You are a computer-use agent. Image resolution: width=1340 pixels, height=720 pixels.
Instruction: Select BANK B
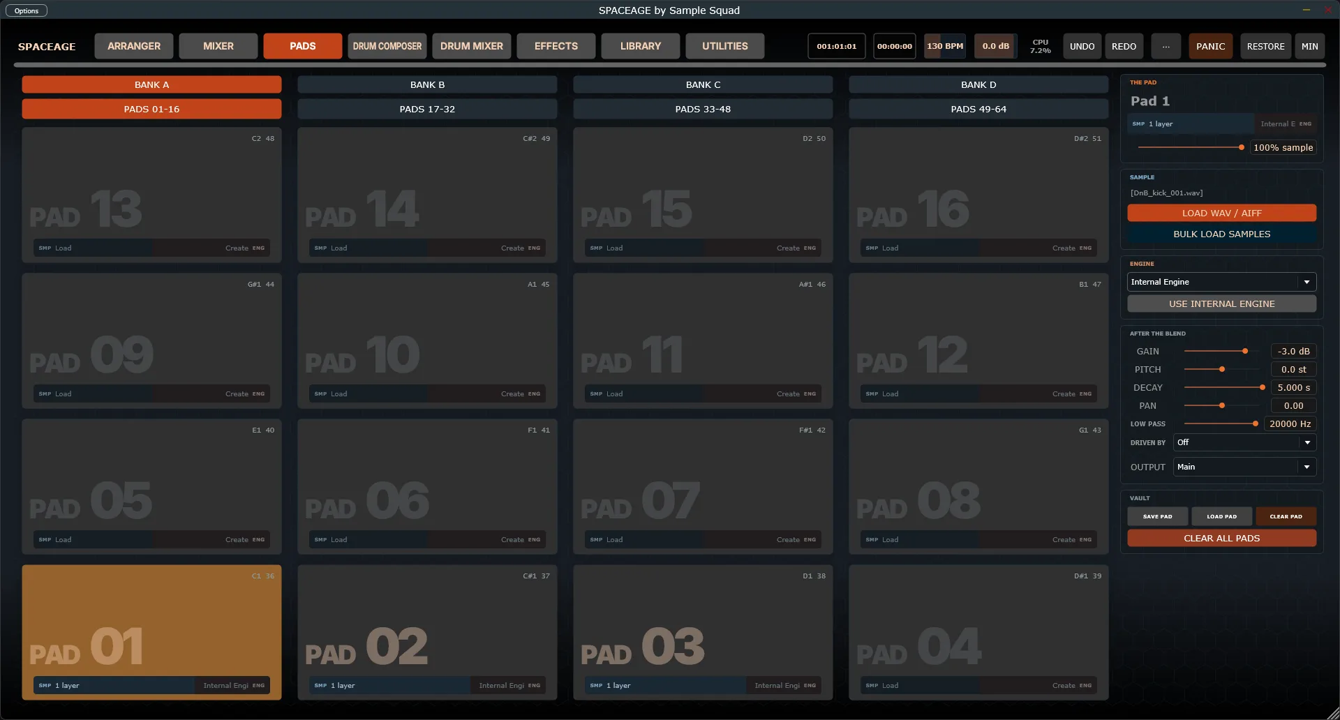click(427, 84)
